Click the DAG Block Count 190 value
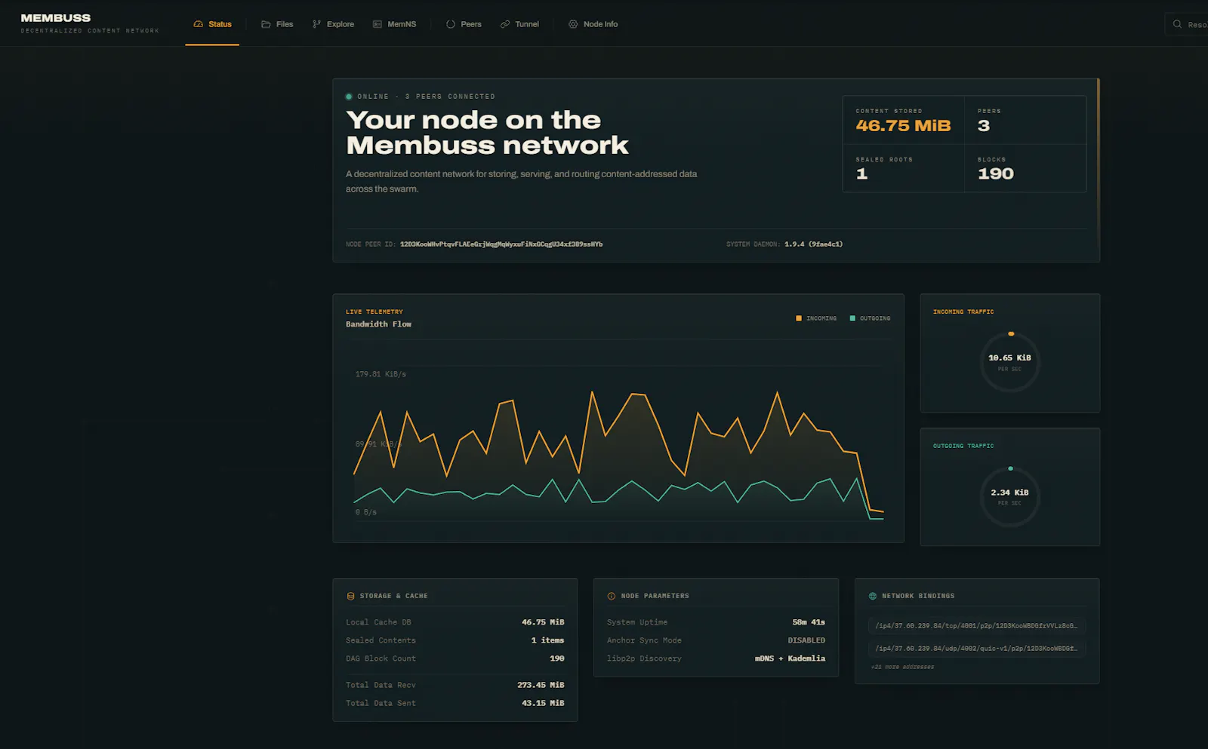Screen dimensions: 1208x749 coord(557,658)
